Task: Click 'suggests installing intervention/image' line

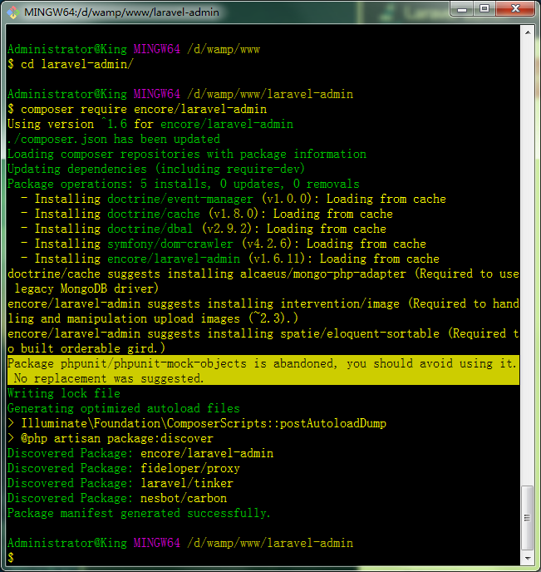Action: (x=263, y=303)
